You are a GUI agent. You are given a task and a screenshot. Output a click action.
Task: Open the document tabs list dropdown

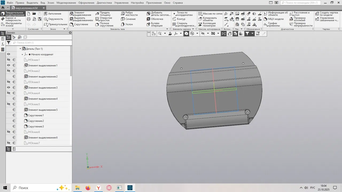point(8,8)
